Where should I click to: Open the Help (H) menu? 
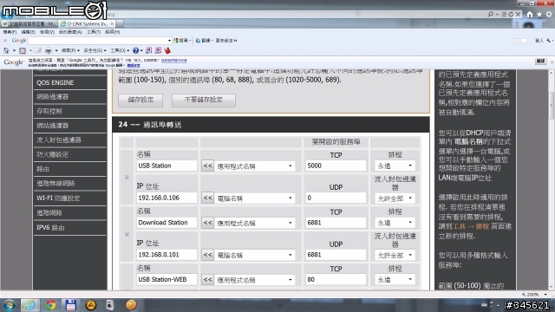112,32
